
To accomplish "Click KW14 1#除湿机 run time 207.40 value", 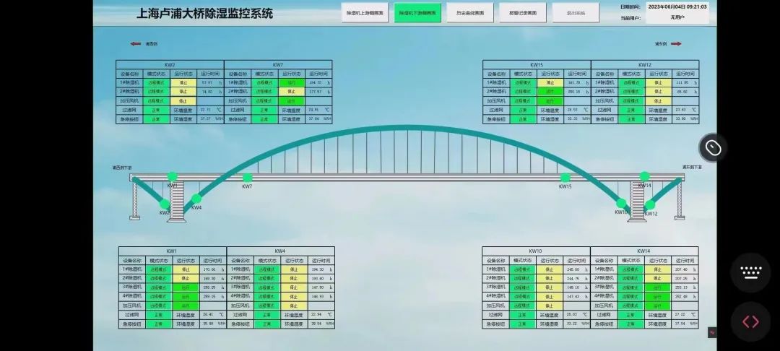I will click(x=685, y=269).
